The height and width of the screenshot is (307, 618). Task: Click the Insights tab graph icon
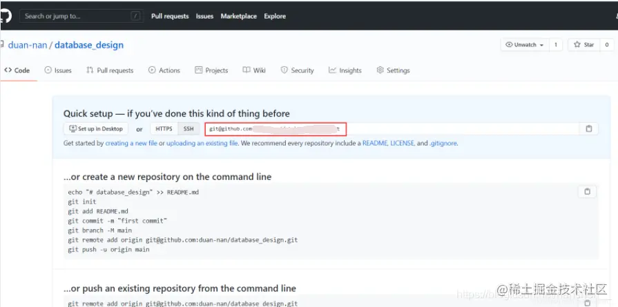pos(332,70)
